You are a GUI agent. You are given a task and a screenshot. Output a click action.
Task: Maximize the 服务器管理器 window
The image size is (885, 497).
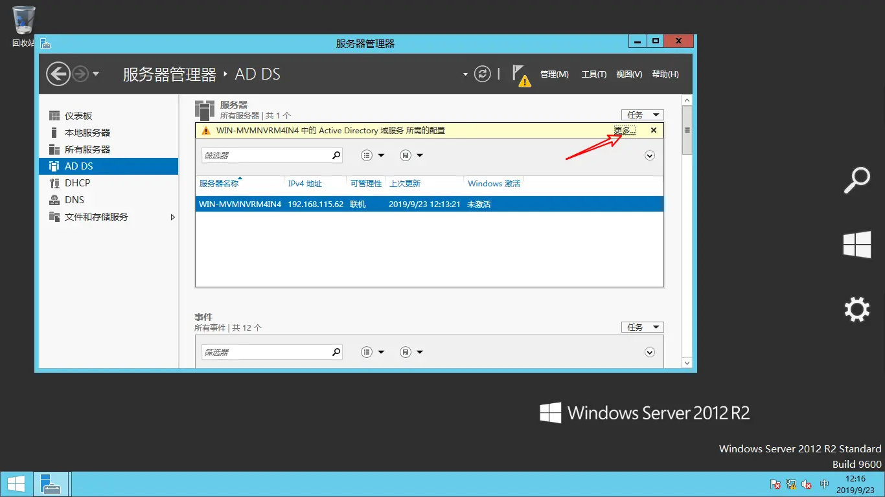point(655,41)
